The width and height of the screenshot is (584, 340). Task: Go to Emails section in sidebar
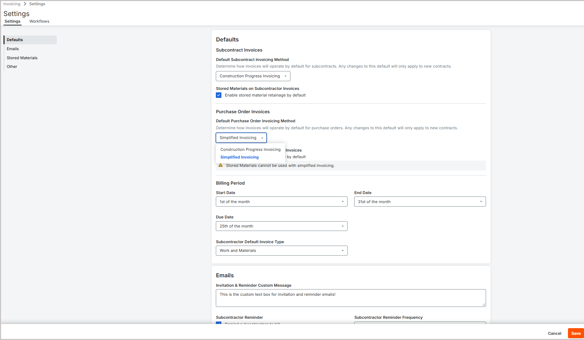click(x=30, y=49)
